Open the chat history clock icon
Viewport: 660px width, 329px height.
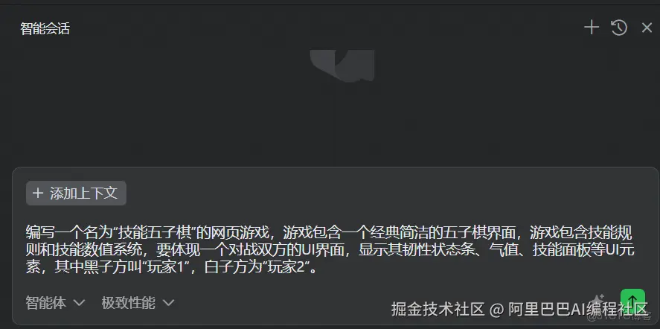pyautogui.click(x=619, y=28)
